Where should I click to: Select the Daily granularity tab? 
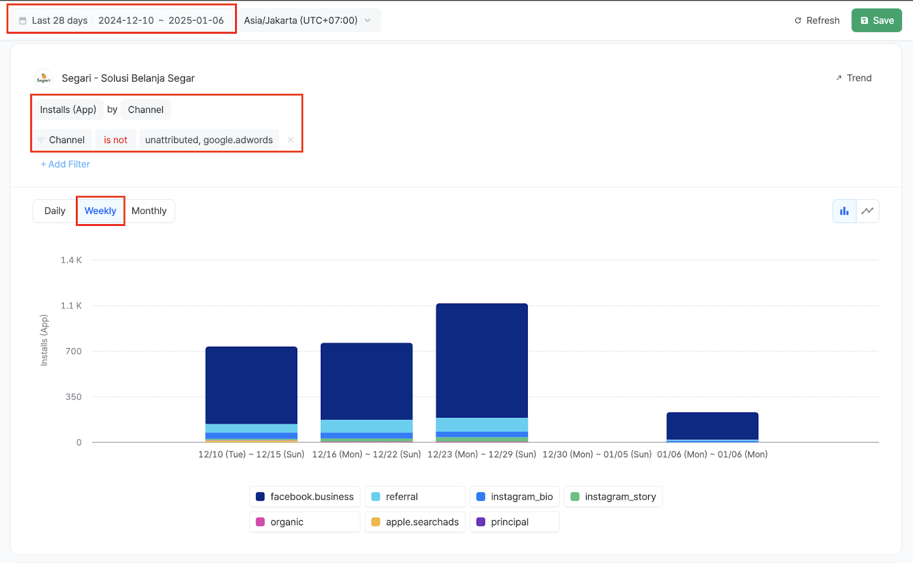(x=55, y=211)
